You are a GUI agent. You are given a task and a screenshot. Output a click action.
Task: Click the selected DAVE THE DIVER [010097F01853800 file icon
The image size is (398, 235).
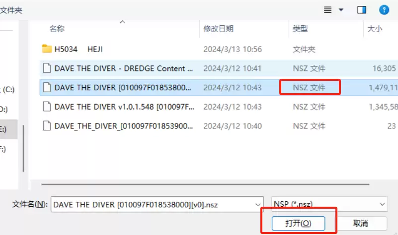(47, 87)
